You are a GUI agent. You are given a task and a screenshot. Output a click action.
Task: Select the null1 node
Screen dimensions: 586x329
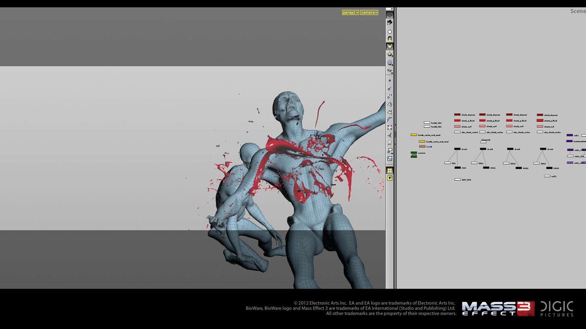click(x=547, y=176)
